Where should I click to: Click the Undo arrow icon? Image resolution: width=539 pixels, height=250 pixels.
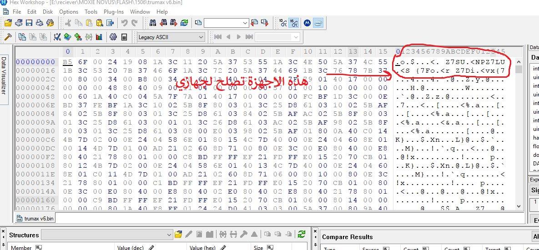125,23
